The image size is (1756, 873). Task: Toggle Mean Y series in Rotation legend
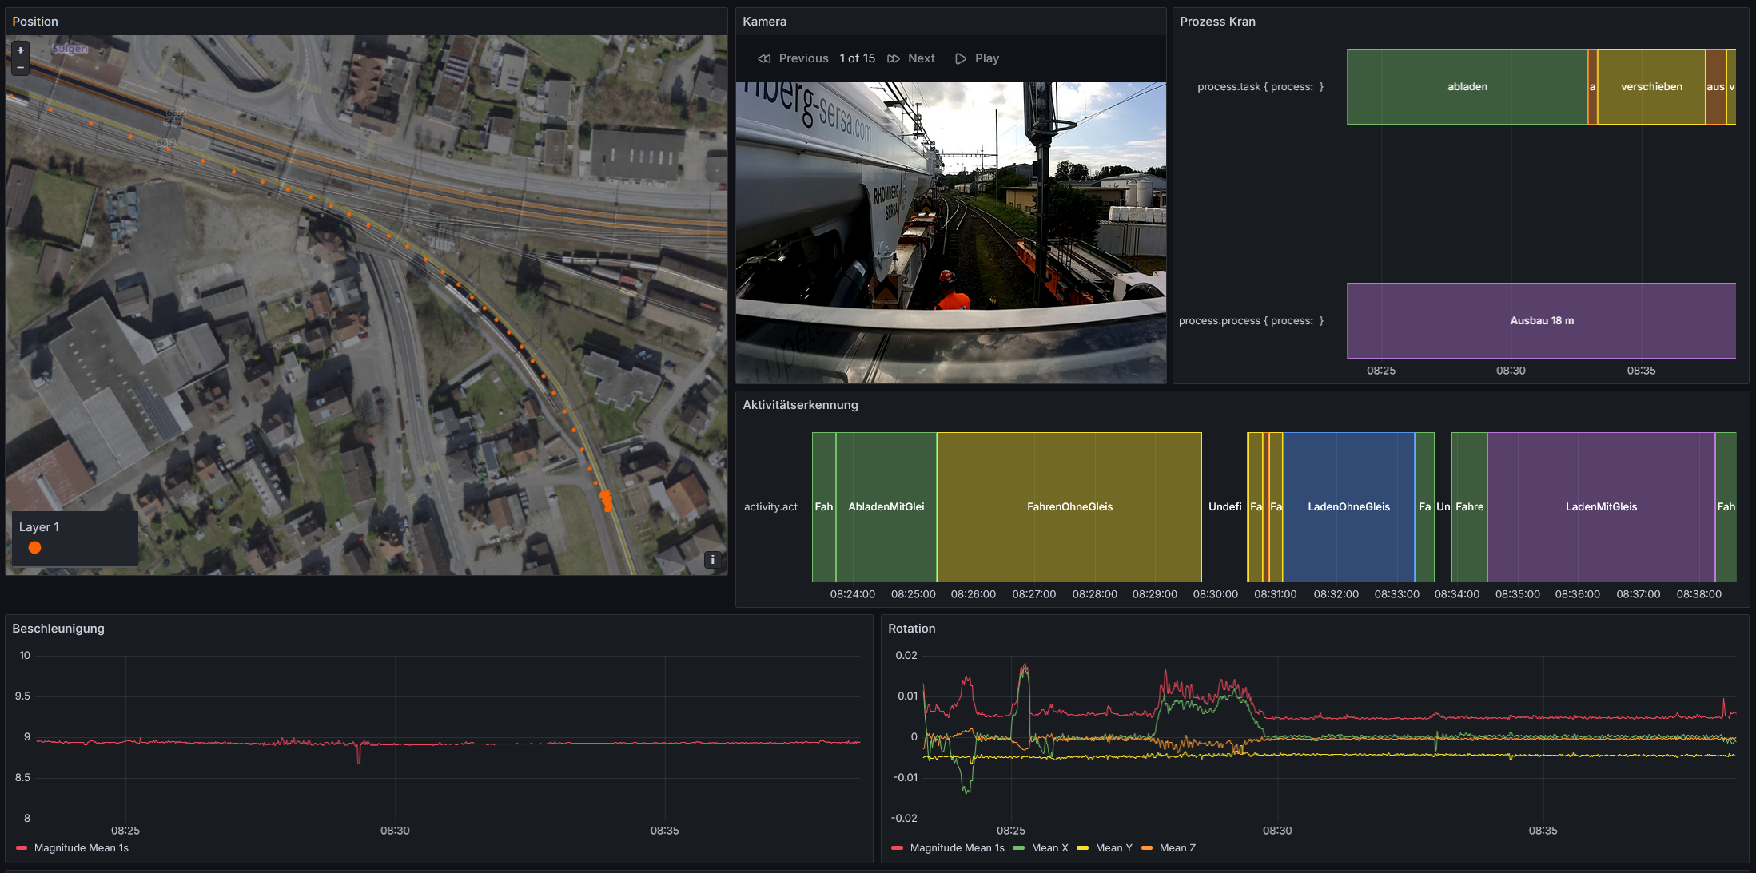(1113, 848)
